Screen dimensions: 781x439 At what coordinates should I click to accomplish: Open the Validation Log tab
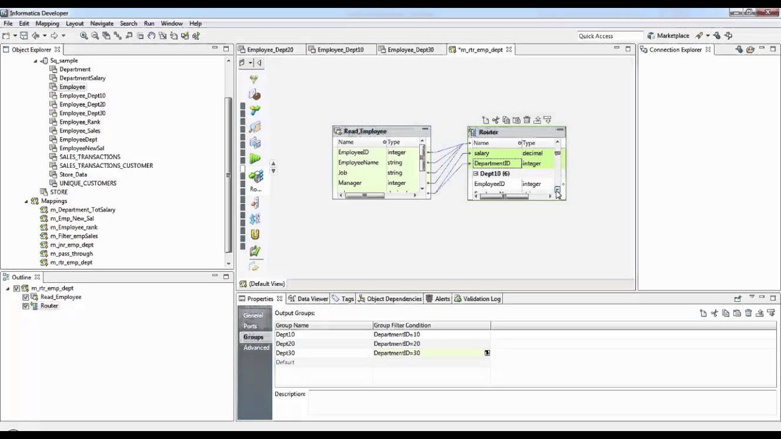pyautogui.click(x=477, y=299)
